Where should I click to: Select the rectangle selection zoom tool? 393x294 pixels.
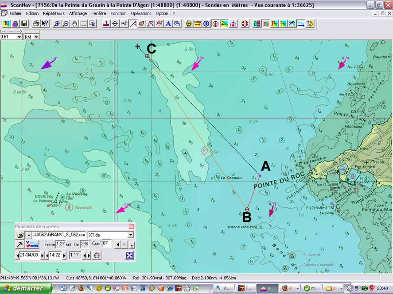pyautogui.click(x=83, y=24)
